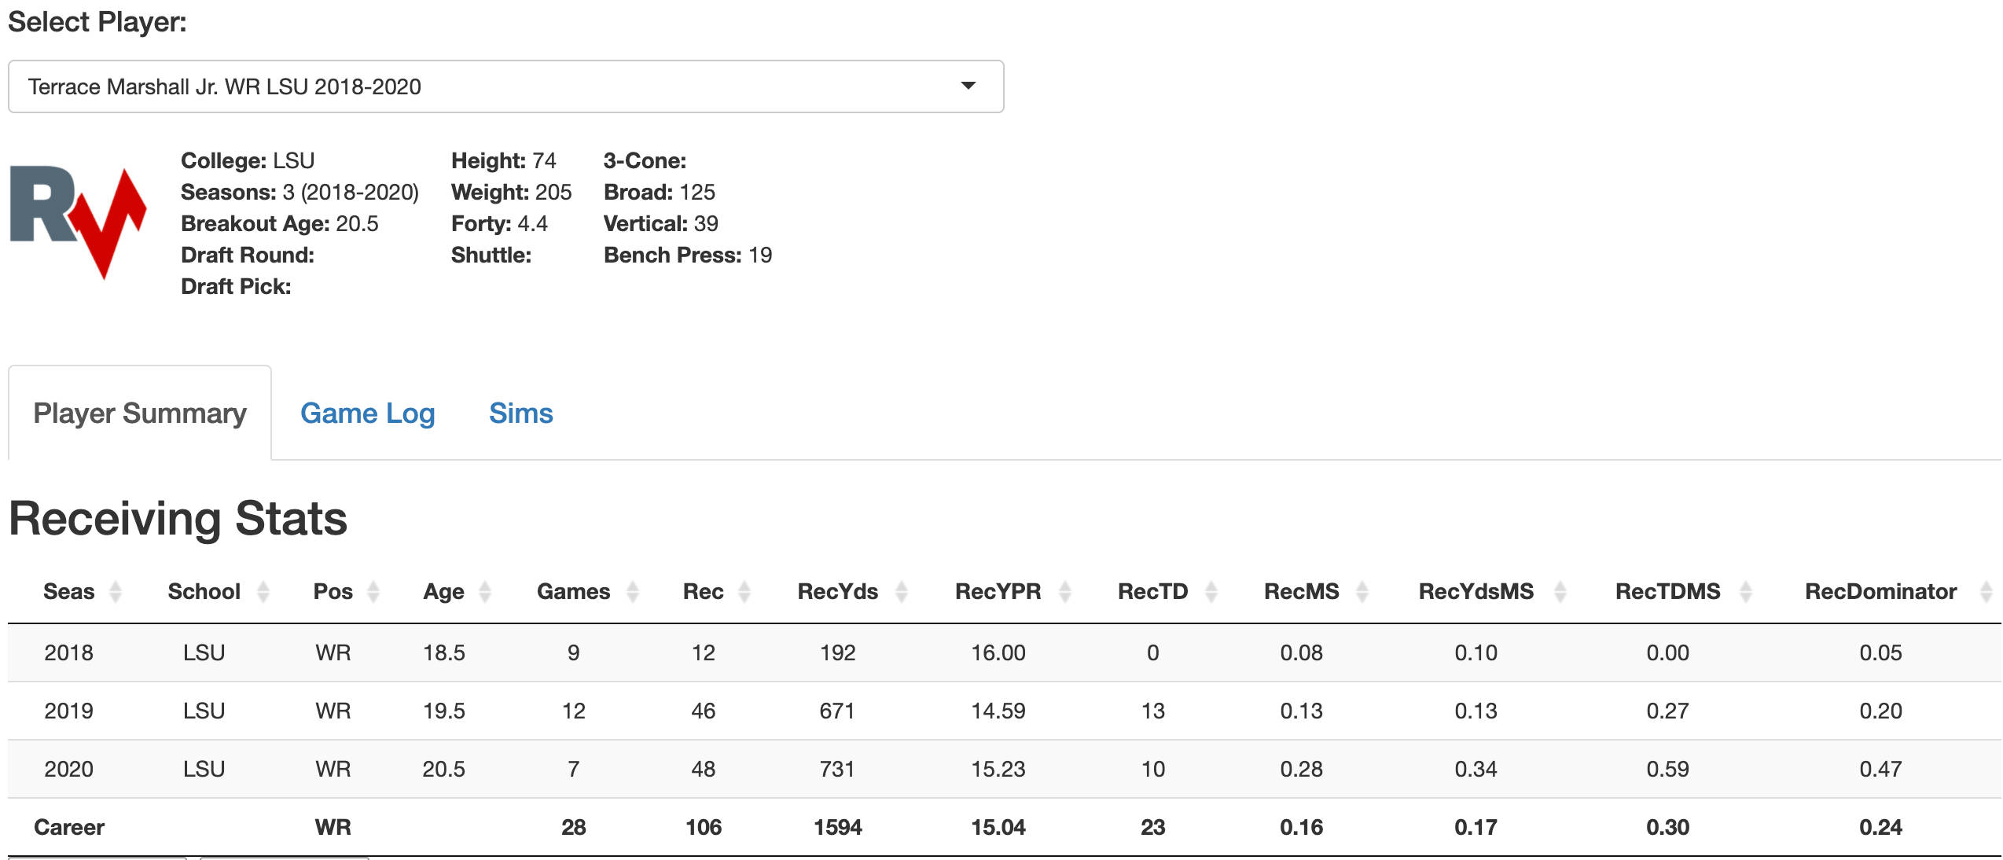2003x860 pixels.
Task: Click RecYPR value 16.00
Action: [x=998, y=653]
